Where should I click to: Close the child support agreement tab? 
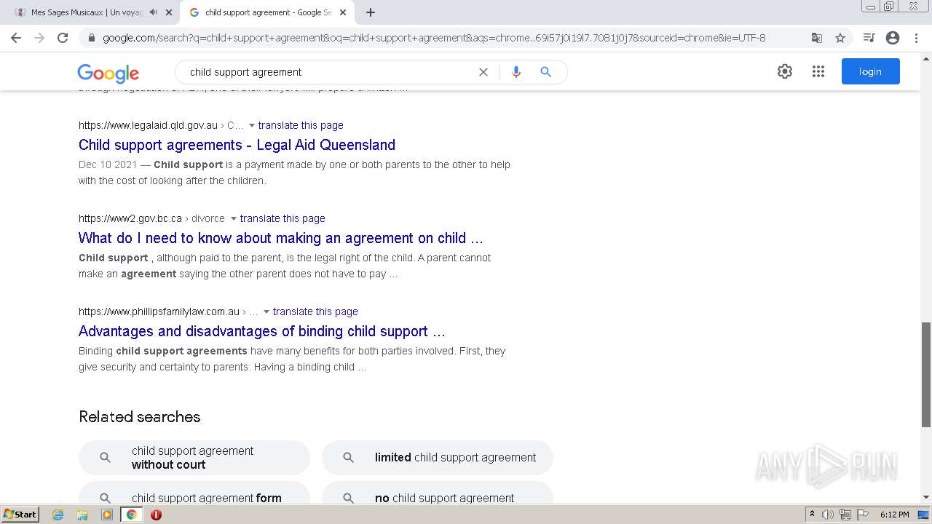coord(343,12)
